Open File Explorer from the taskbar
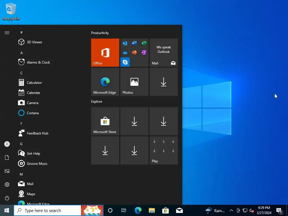Image resolution: width=288 pixels, height=216 pixels. point(152,210)
